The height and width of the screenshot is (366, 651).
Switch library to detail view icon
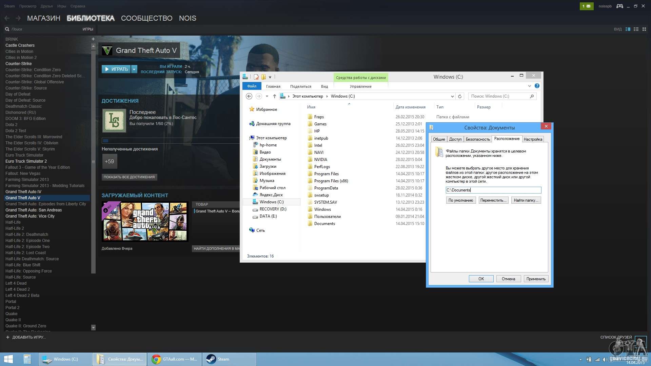pyautogui.click(x=628, y=29)
